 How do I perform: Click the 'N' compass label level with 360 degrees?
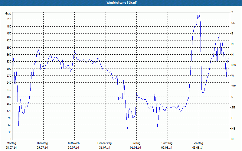tap(232, 55)
